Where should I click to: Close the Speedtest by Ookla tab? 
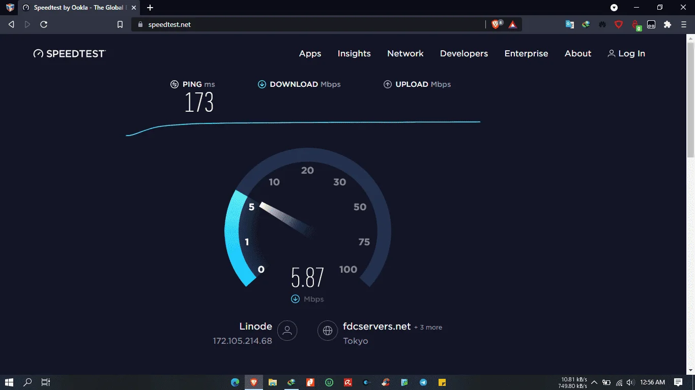[x=134, y=8]
